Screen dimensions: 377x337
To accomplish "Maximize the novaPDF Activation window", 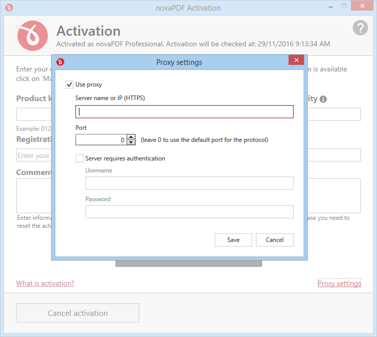I will point(344,6).
